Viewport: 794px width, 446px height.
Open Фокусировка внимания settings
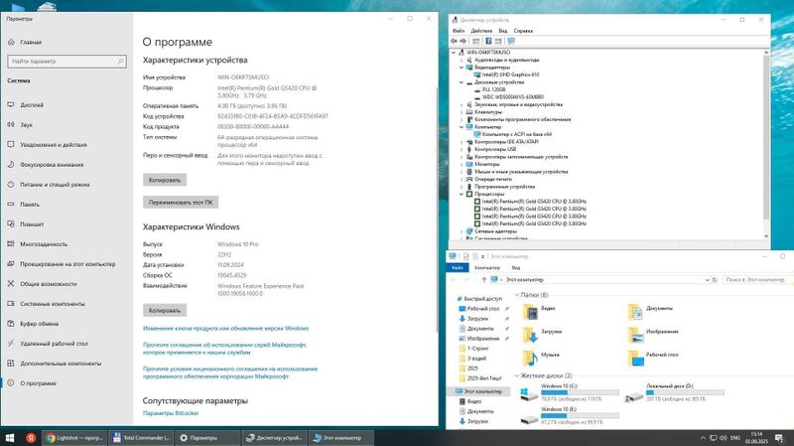pos(52,165)
